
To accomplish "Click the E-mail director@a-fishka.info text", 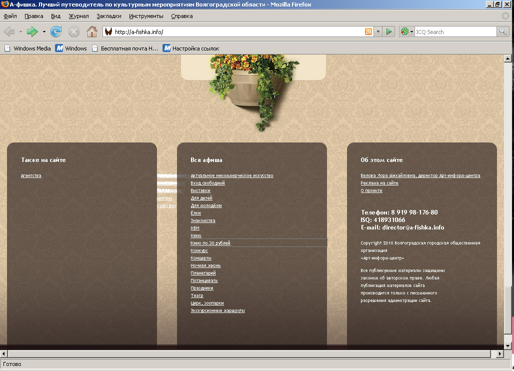I will [402, 227].
